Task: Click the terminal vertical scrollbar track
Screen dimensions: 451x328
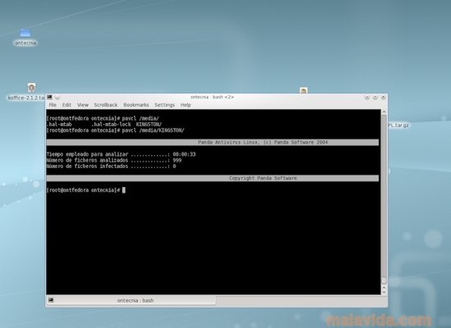Action: pos(384,196)
